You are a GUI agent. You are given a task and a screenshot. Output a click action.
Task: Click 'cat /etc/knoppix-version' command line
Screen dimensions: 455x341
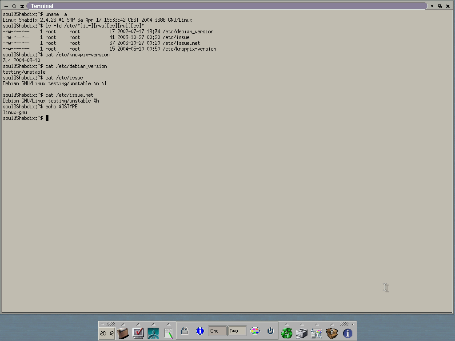tap(56, 55)
